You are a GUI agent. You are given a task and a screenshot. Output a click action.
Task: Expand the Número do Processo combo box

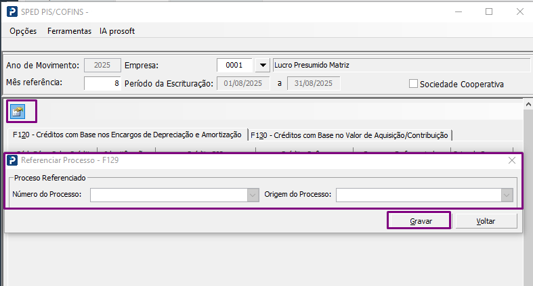tap(253, 195)
